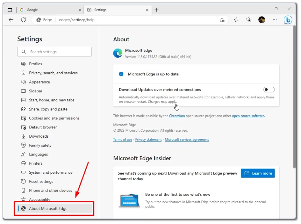The image size is (301, 224).
Task: Open the Bing chat sidebar icon
Action: 288,20
